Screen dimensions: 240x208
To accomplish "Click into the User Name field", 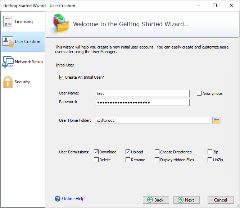I will tap(142, 93).
